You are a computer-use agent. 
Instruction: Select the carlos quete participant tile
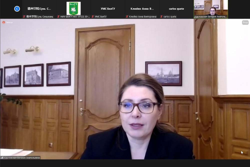coord(176,9)
